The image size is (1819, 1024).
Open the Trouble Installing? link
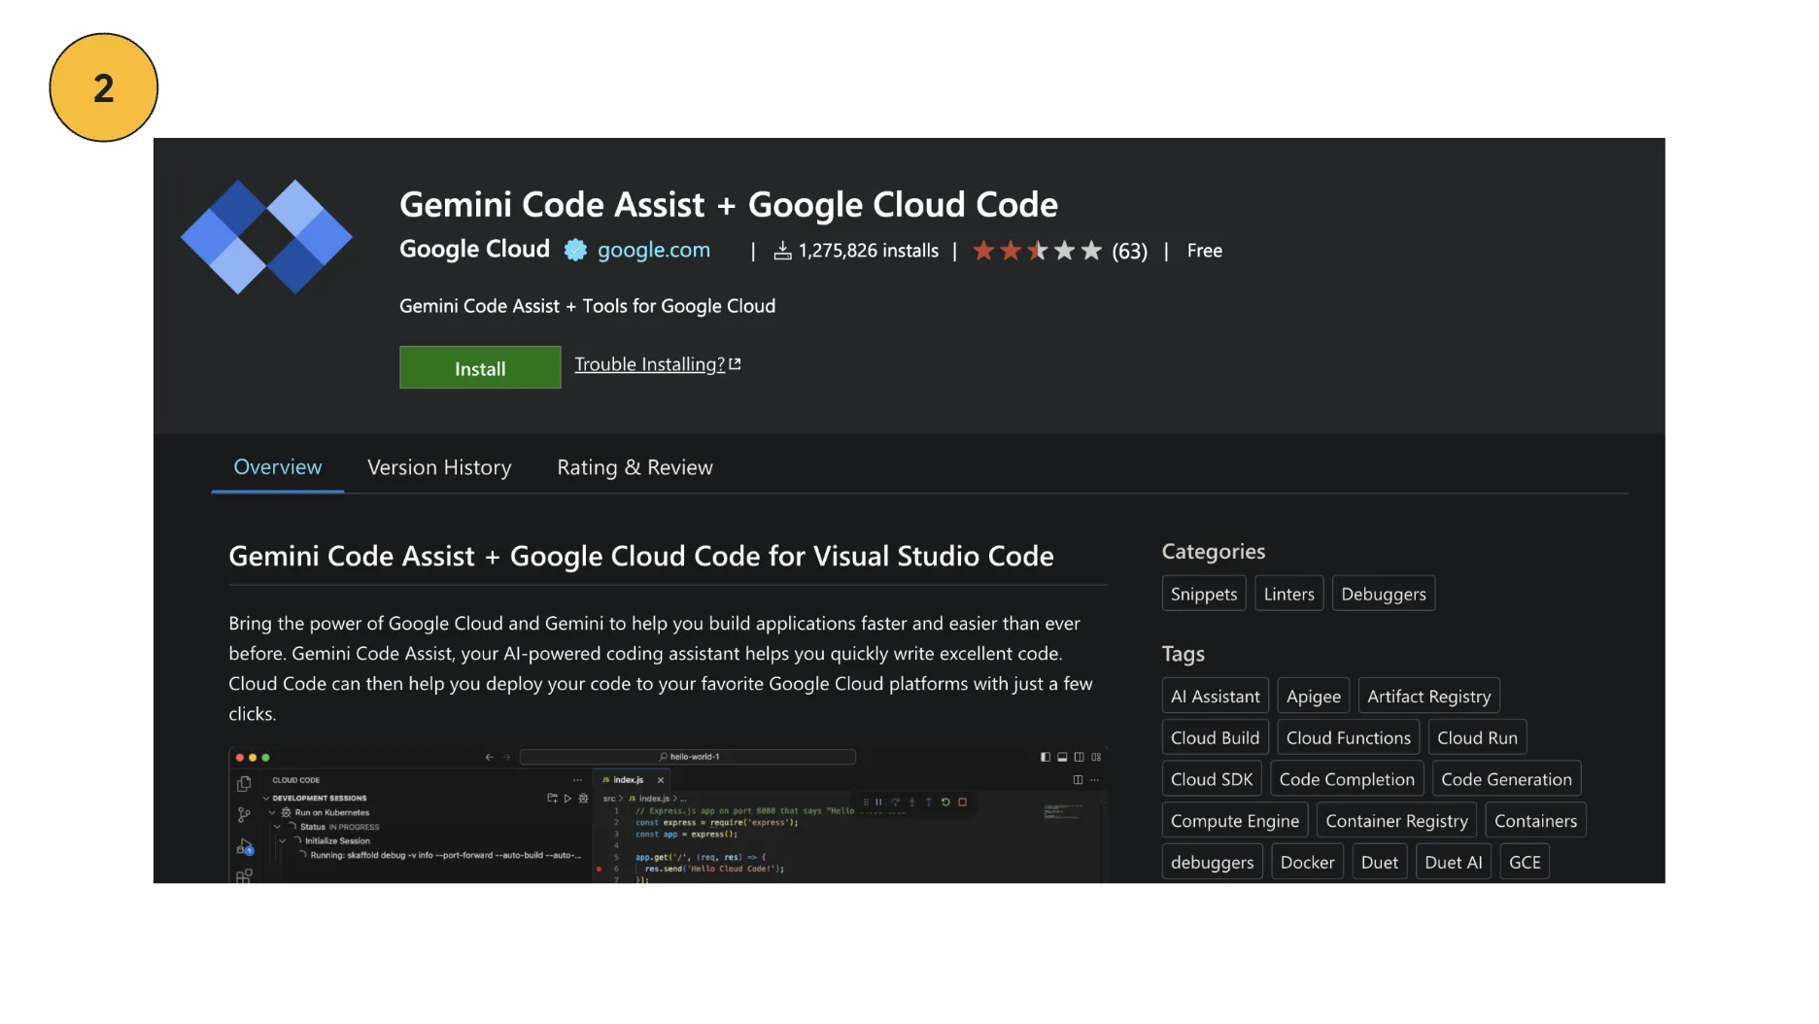pyautogui.click(x=658, y=364)
